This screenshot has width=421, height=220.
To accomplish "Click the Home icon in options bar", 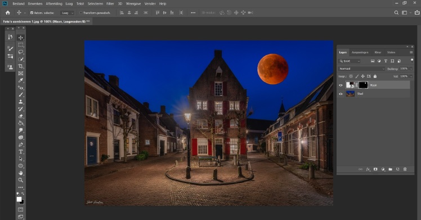I will tap(8, 12).
